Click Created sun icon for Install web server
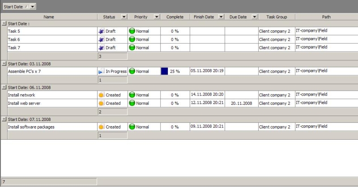This screenshot has height=187, width=358. pos(101,103)
